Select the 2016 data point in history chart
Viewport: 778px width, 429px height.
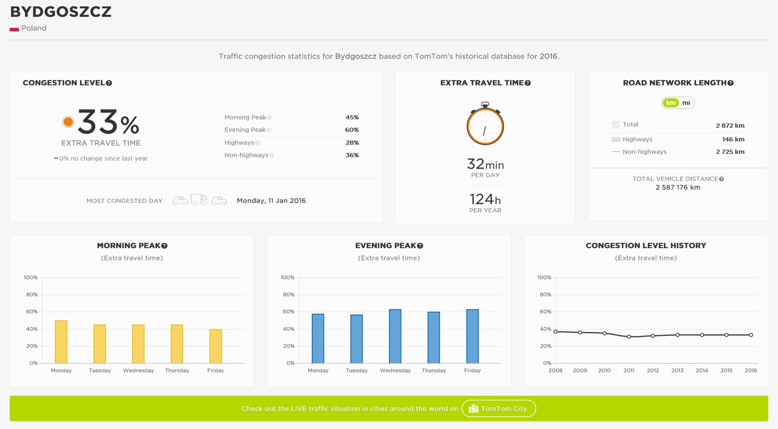(751, 335)
